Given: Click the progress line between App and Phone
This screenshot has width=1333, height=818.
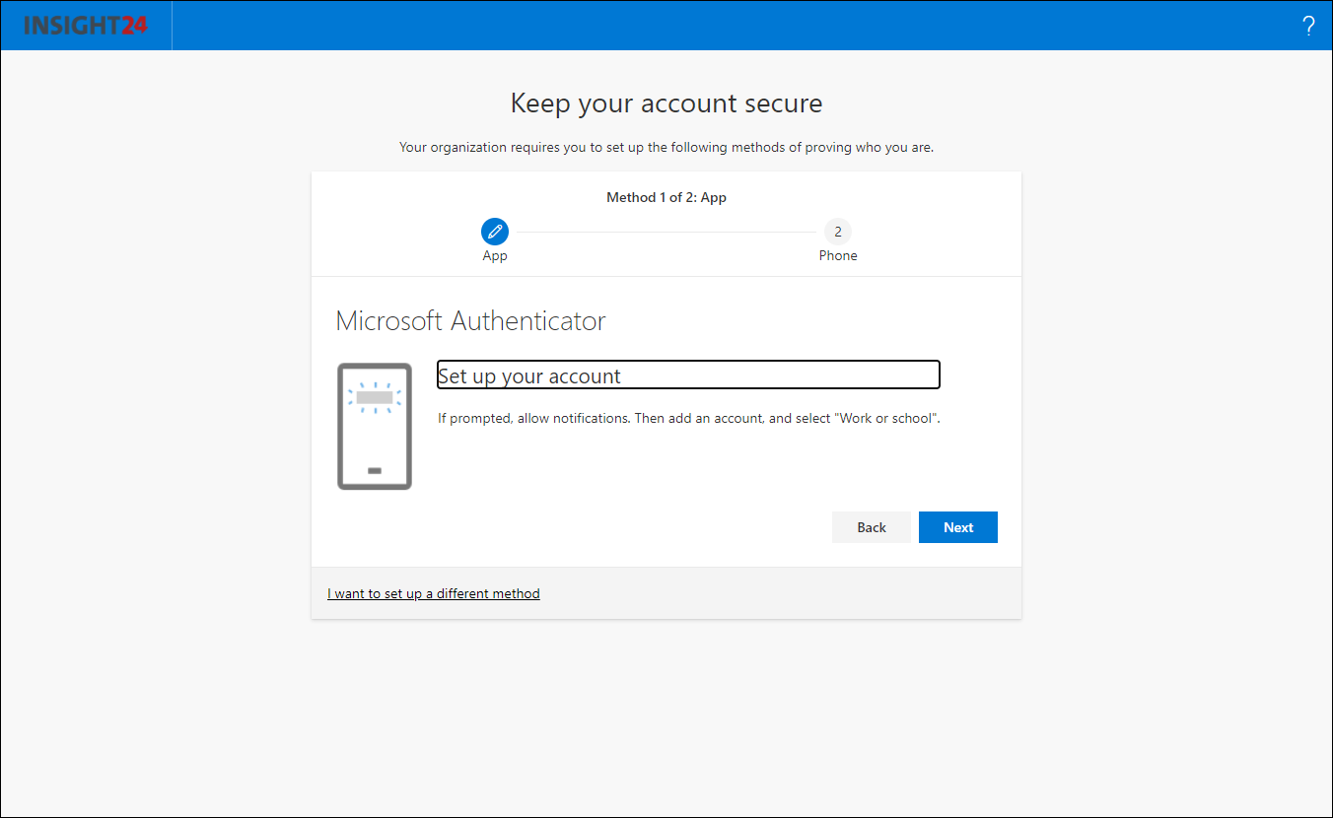Looking at the screenshot, I should pyautogui.click(x=666, y=232).
